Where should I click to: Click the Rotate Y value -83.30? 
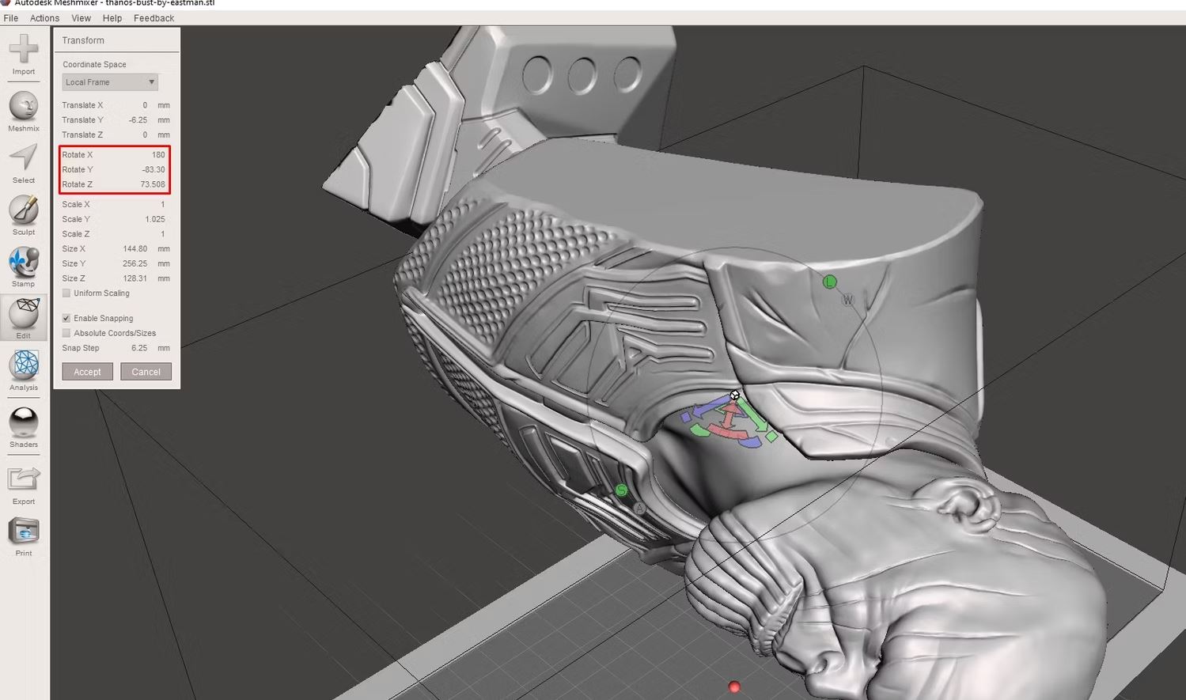[x=153, y=170]
